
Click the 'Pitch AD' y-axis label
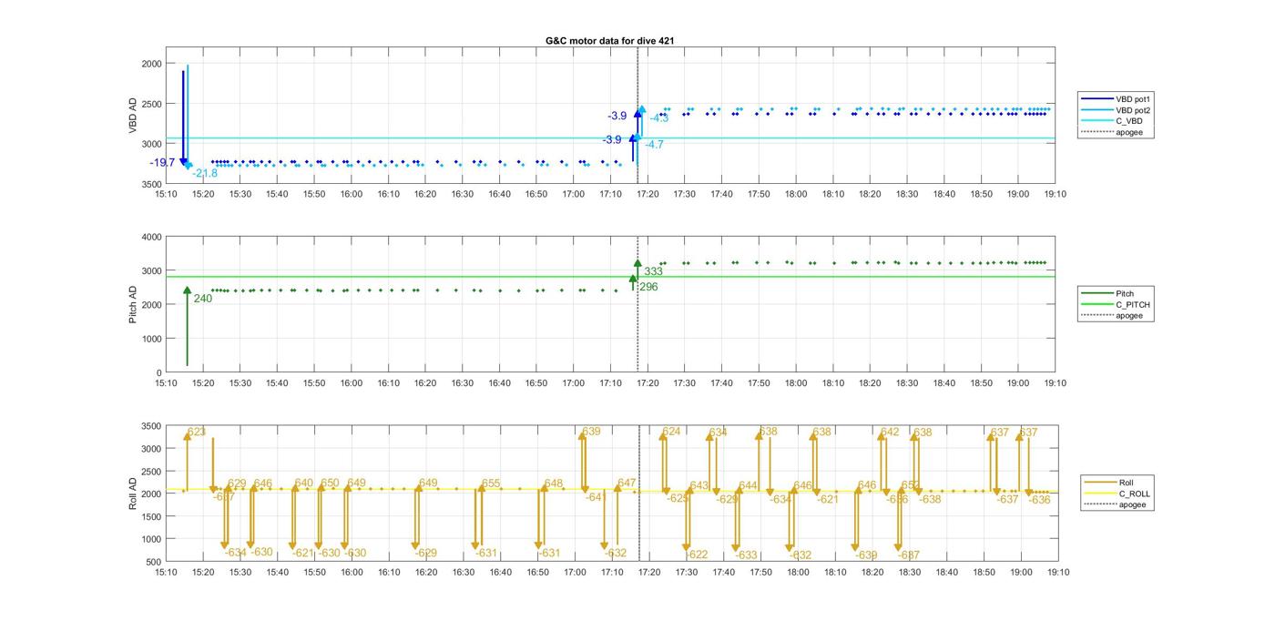click(134, 304)
